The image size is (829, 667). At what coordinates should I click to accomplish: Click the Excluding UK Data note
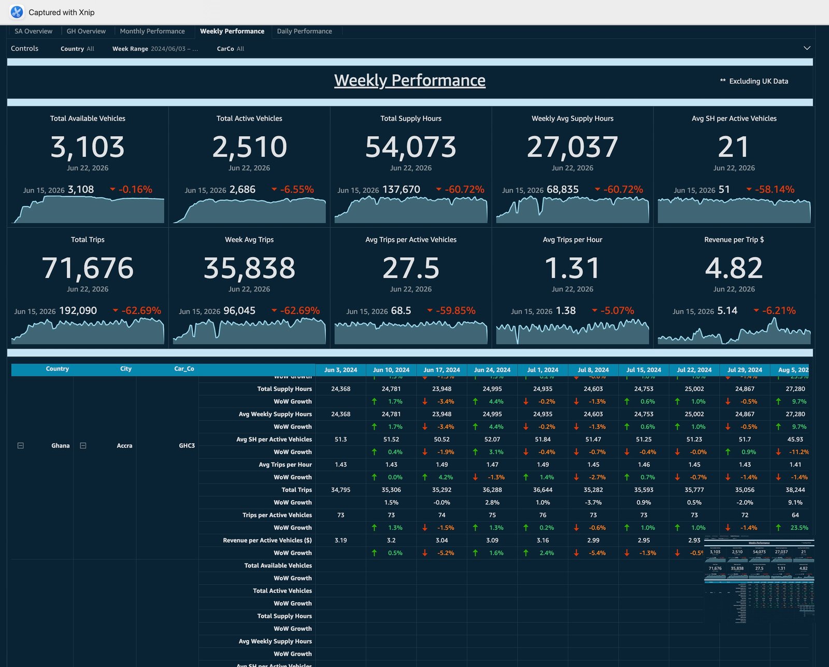[x=754, y=81]
